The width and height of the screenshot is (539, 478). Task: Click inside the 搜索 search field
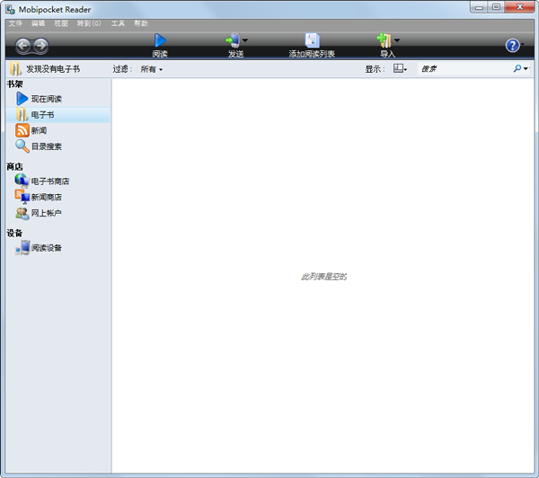(464, 69)
